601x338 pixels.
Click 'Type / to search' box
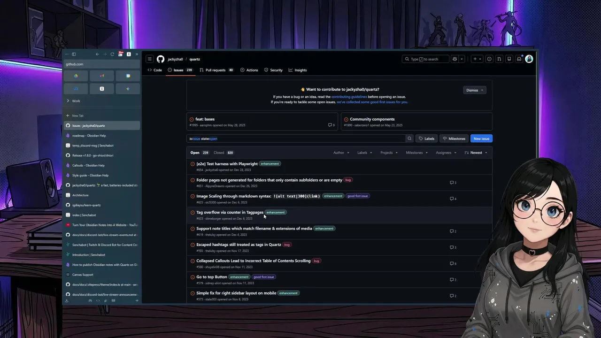pos(425,59)
